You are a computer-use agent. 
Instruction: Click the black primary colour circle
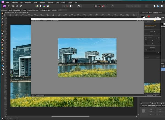pyautogui.click(x=142, y=16)
